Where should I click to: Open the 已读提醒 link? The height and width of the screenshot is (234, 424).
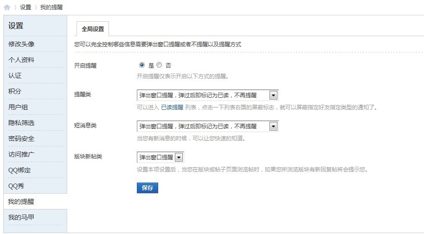pos(172,108)
